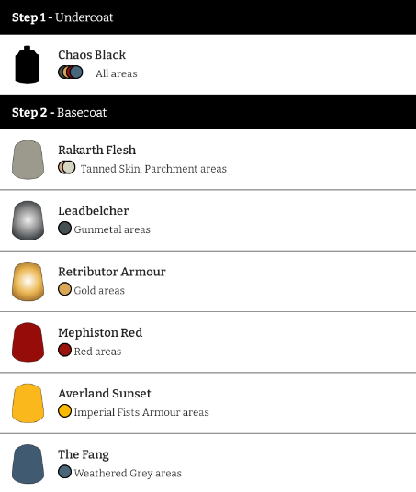The width and height of the screenshot is (416, 492).
Task: Select the Gunmetal areas colour swatch
Action: point(64,229)
